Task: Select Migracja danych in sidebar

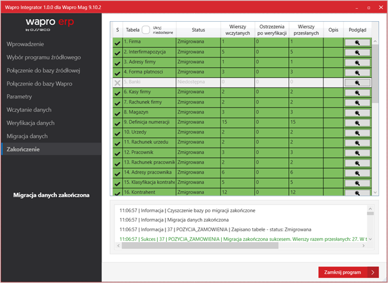Action: tap(27, 137)
